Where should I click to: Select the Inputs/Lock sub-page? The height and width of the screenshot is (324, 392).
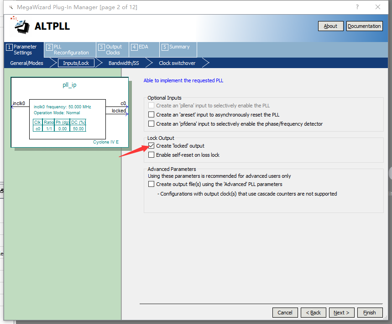[76, 63]
